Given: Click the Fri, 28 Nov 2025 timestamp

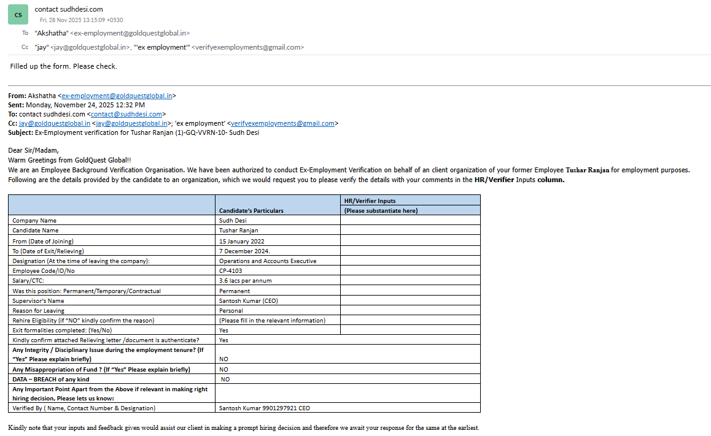Looking at the screenshot, I should pos(81,20).
